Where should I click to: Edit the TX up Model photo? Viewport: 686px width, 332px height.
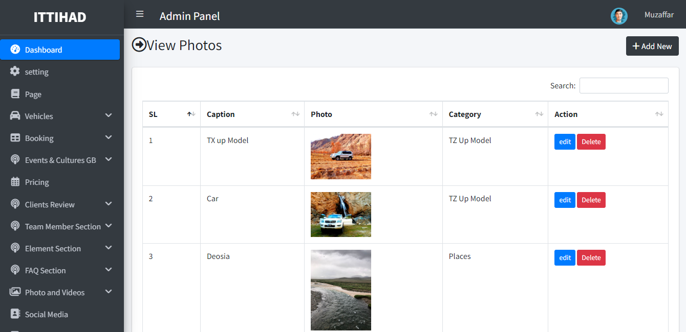[x=565, y=141]
